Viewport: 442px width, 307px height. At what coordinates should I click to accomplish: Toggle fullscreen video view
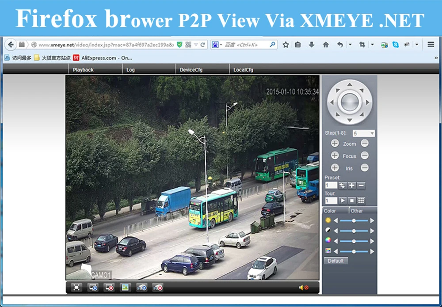click(x=76, y=287)
